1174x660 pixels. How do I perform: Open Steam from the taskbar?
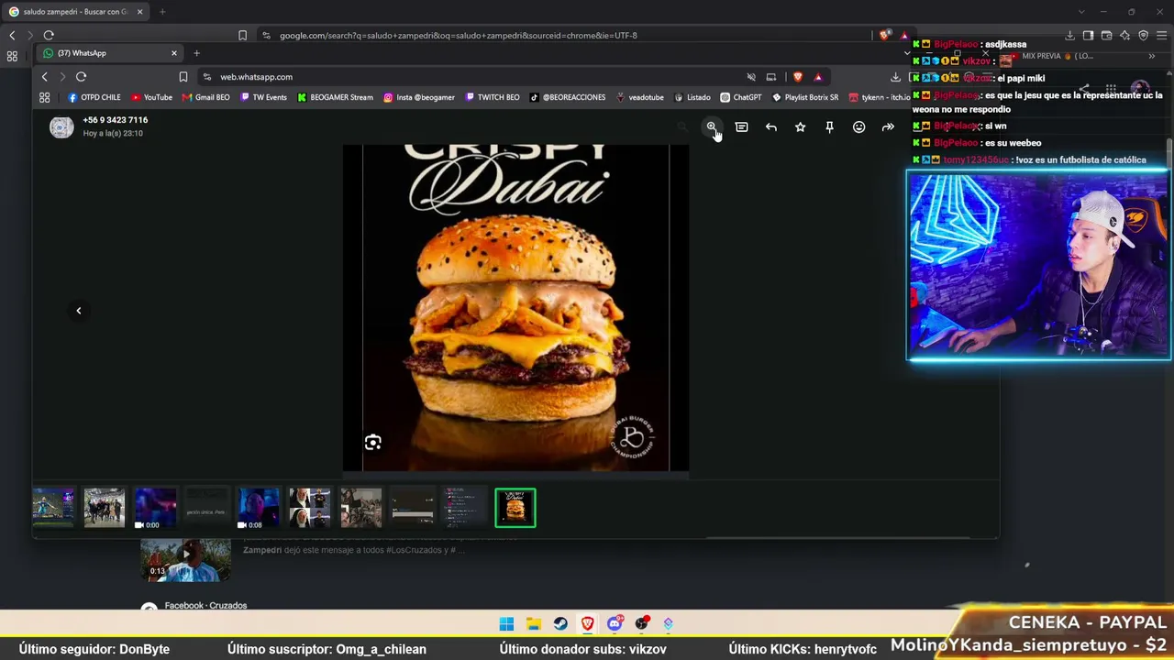click(x=560, y=624)
